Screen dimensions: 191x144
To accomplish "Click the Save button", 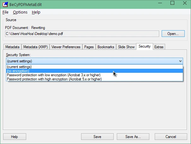I will point(97,136).
